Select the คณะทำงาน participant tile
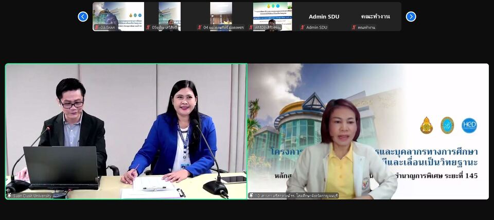494x220 pixels. coord(376,15)
